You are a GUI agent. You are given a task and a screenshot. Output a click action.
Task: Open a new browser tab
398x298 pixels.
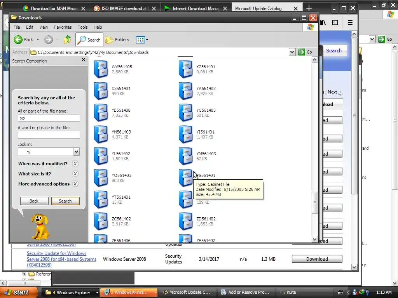pos(309,9)
